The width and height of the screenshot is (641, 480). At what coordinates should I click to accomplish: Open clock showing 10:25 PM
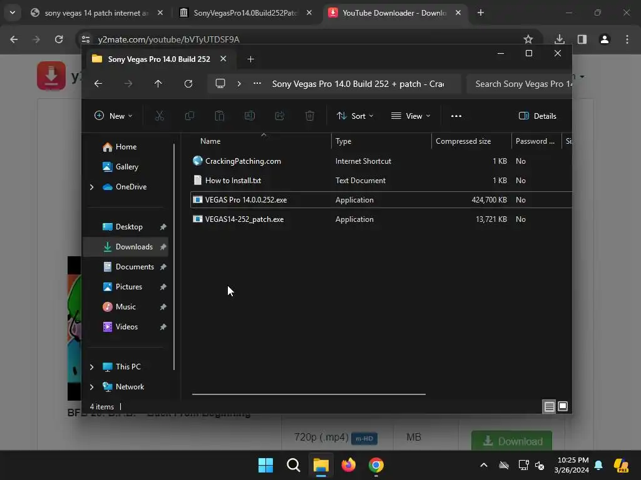pos(573,465)
